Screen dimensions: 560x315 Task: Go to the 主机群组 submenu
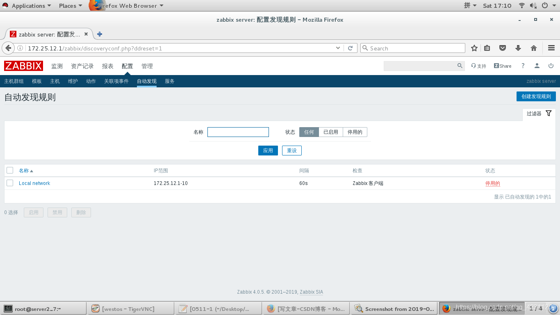[x=14, y=81]
